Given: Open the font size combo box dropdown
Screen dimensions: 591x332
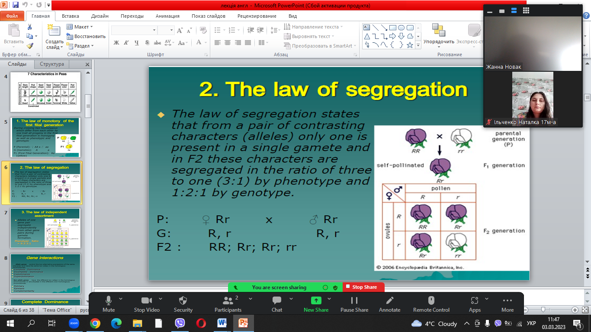Looking at the screenshot, I should [x=172, y=30].
